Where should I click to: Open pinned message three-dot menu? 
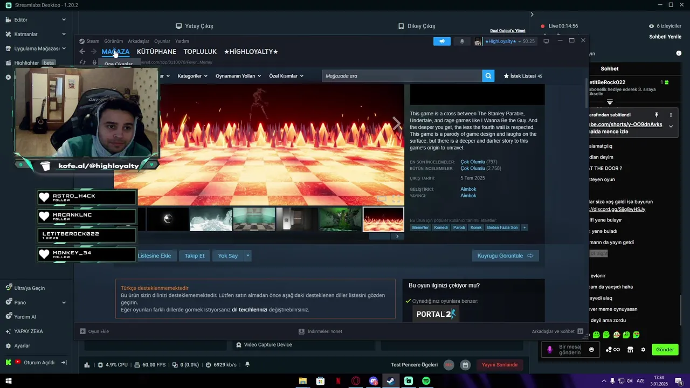(x=671, y=115)
